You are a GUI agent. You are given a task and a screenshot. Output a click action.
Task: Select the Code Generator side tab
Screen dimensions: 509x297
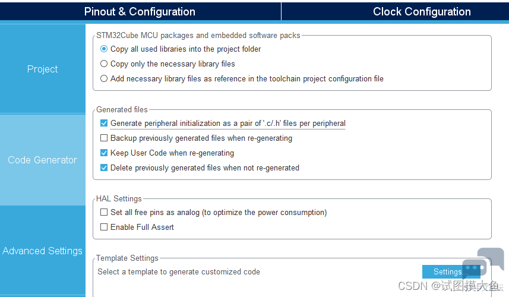(x=43, y=160)
